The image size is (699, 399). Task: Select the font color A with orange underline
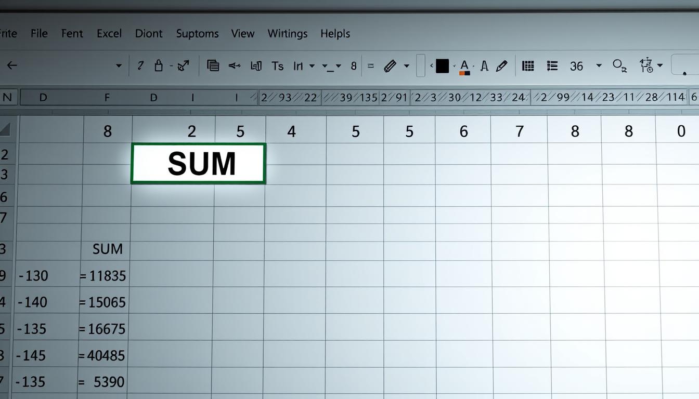click(464, 66)
